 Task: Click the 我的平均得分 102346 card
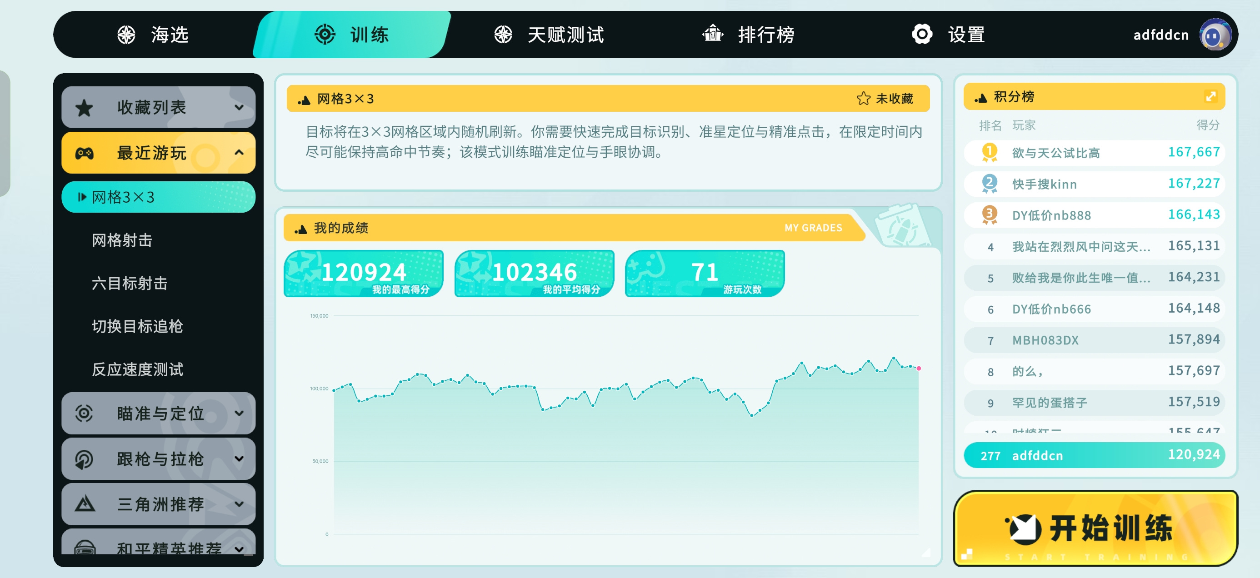[534, 274]
